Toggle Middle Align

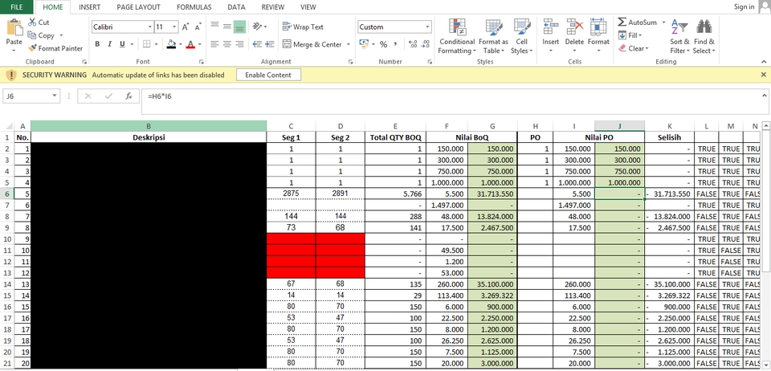coord(227,26)
